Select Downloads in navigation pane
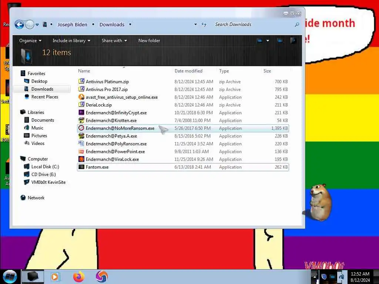 coord(42,89)
